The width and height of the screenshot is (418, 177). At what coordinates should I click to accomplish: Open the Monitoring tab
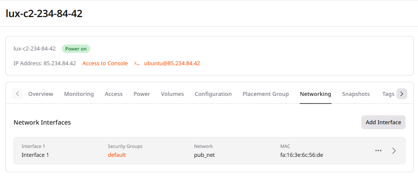pos(79,94)
